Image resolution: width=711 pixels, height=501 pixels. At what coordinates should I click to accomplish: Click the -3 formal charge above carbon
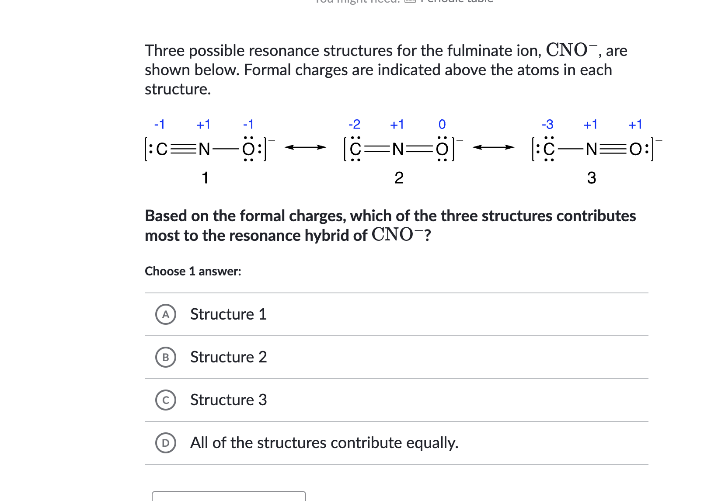547,125
